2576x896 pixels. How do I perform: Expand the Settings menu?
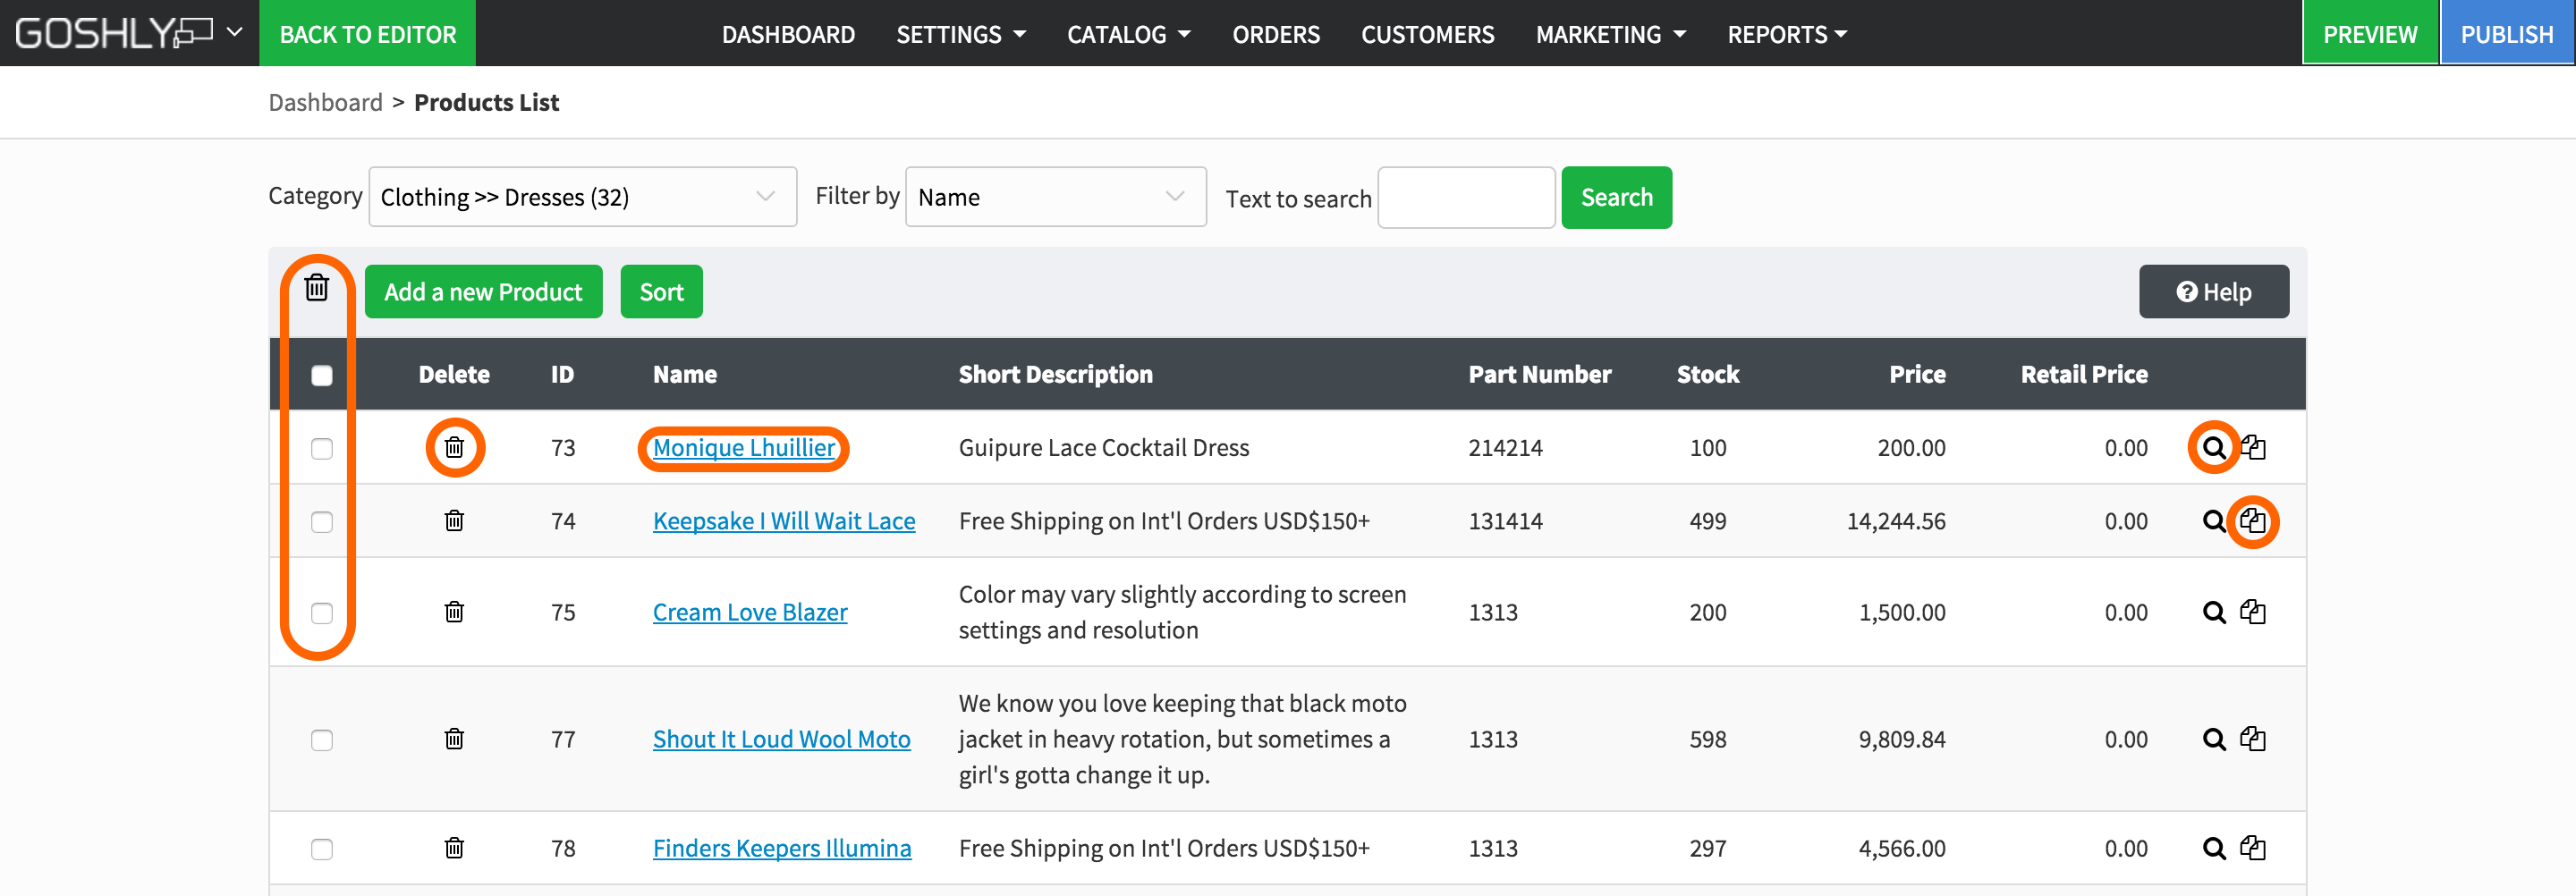[960, 34]
